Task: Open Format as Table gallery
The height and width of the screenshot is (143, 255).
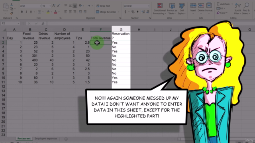Action: pyautogui.click(x=172, y=9)
